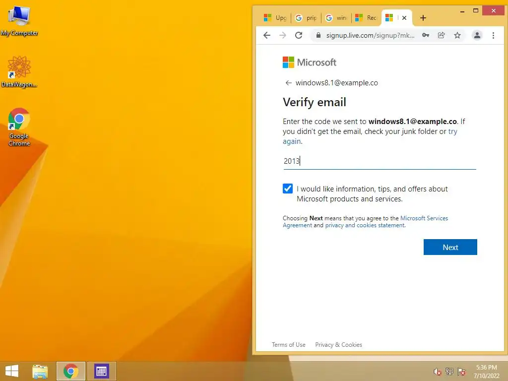Click the Microsoft logo
This screenshot has width=508, height=381.
pos(310,62)
